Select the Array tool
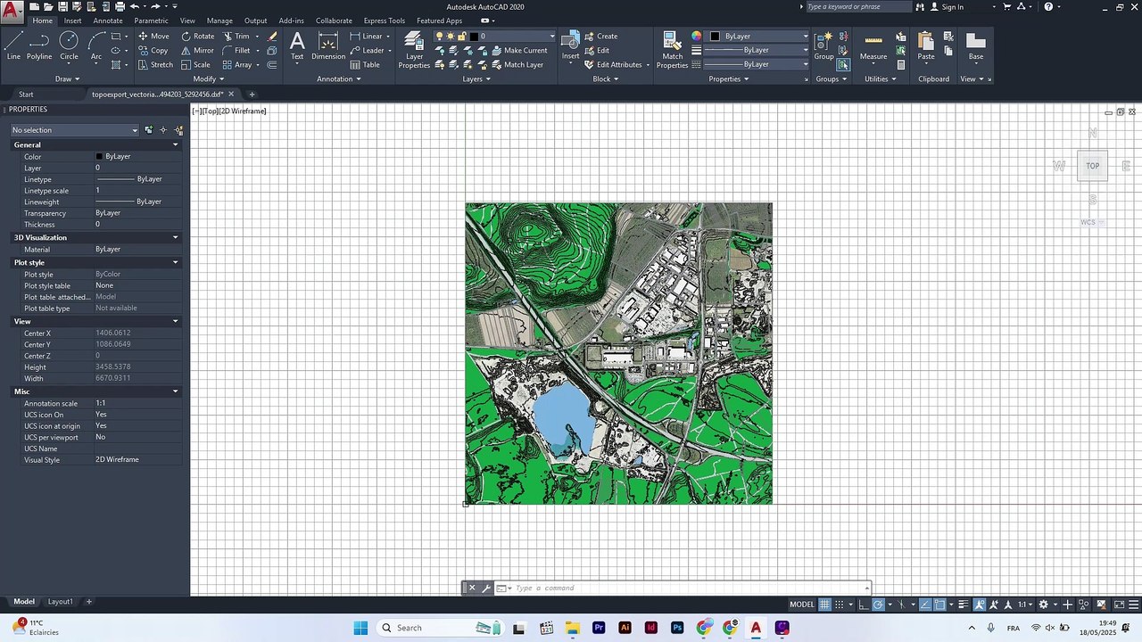This screenshot has height=642, width=1142. pyautogui.click(x=237, y=65)
